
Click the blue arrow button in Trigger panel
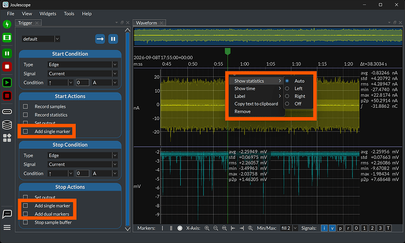[x=100, y=39]
